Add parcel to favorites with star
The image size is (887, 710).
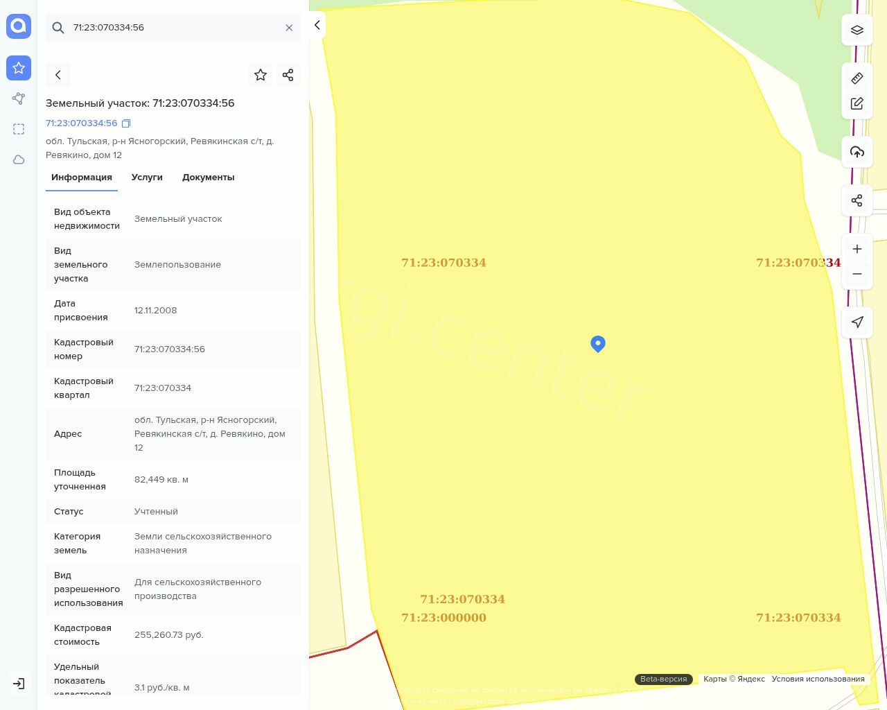(x=261, y=75)
